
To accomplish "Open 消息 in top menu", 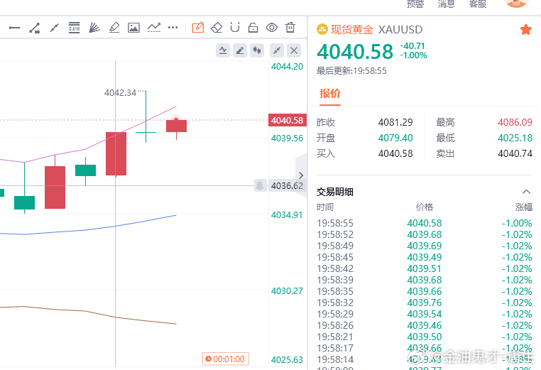I will (x=447, y=4).
